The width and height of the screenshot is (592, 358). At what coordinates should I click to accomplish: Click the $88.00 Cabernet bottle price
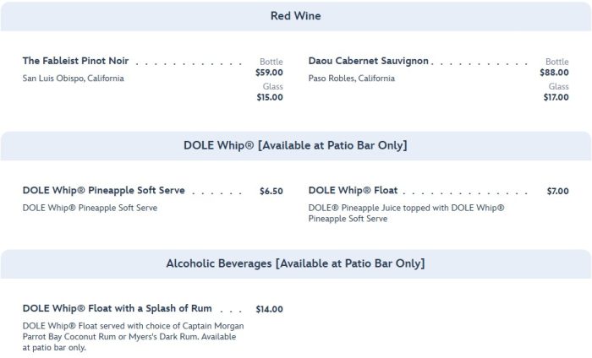(554, 73)
